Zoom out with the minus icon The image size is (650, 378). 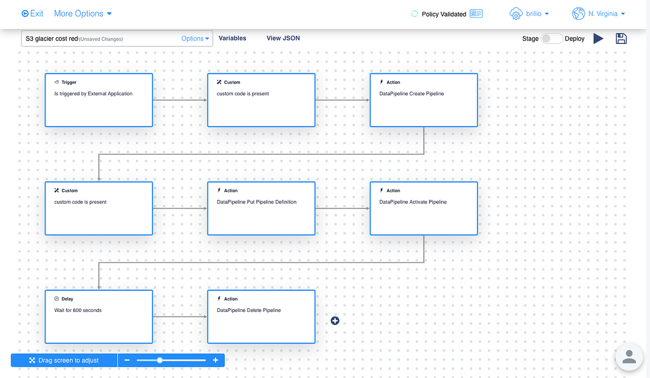pos(127,360)
